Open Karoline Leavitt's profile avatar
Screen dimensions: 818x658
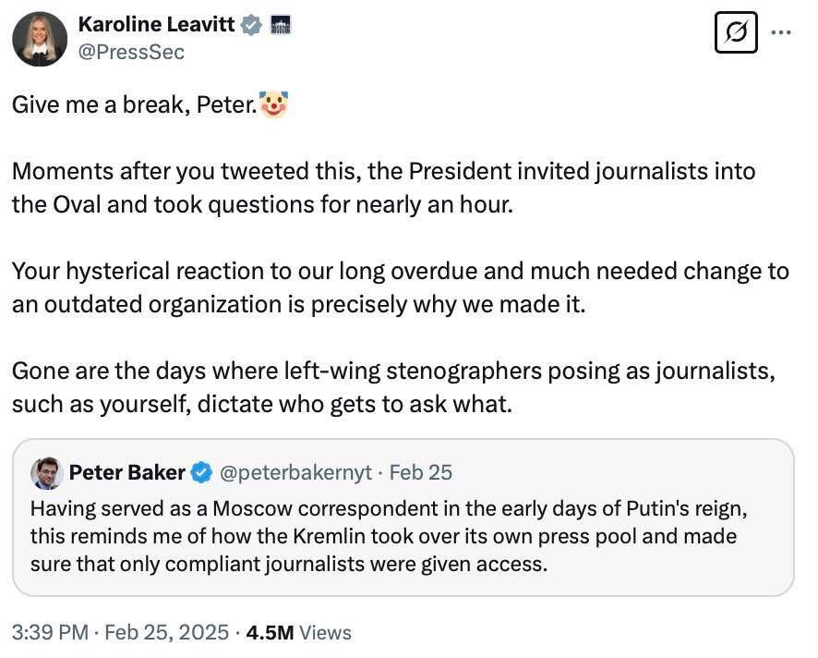40,39
